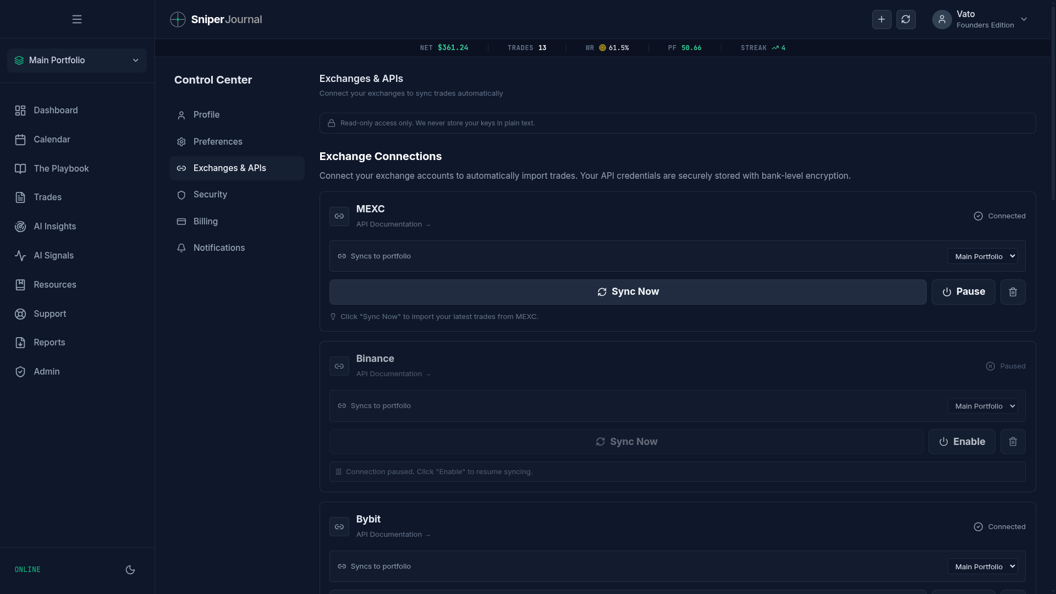Click the Binance link icon
This screenshot has height=594, width=1056.
pos(339,366)
